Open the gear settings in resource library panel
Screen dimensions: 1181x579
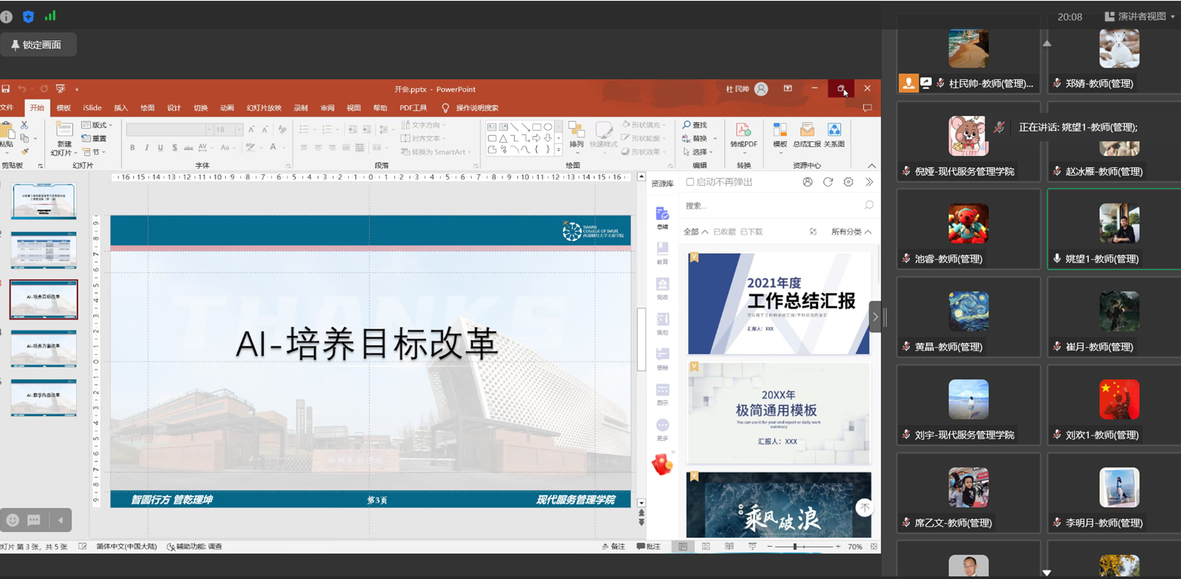point(849,182)
